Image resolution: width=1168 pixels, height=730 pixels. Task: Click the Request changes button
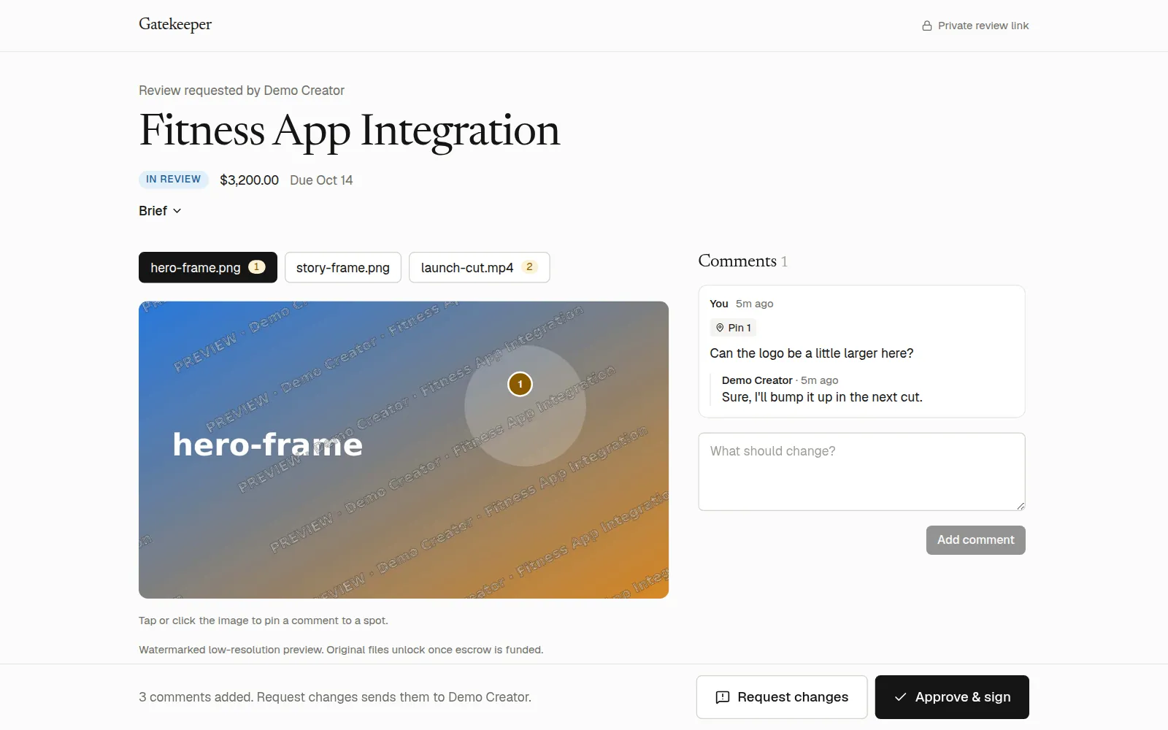pyautogui.click(x=782, y=697)
